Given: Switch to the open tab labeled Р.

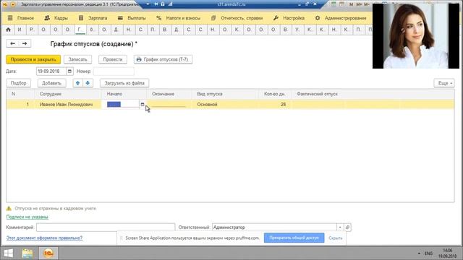Looking at the screenshot, I should click(x=32, y=30).
